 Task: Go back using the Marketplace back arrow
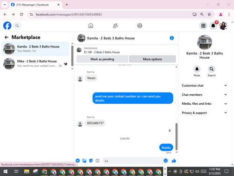(7, 37)
